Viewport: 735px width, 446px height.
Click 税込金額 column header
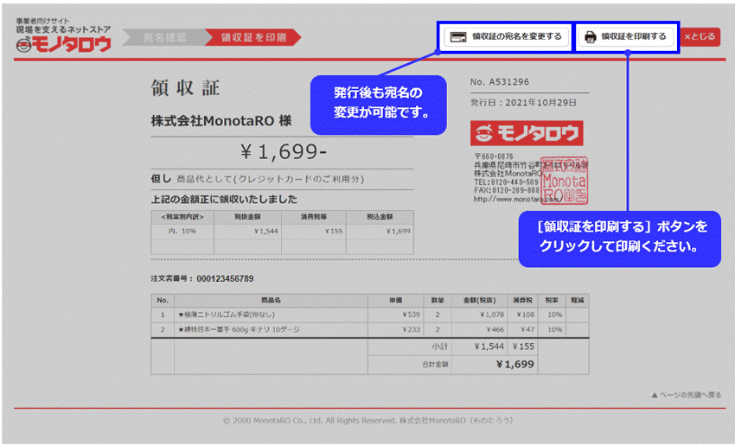(x=380, y=217)
